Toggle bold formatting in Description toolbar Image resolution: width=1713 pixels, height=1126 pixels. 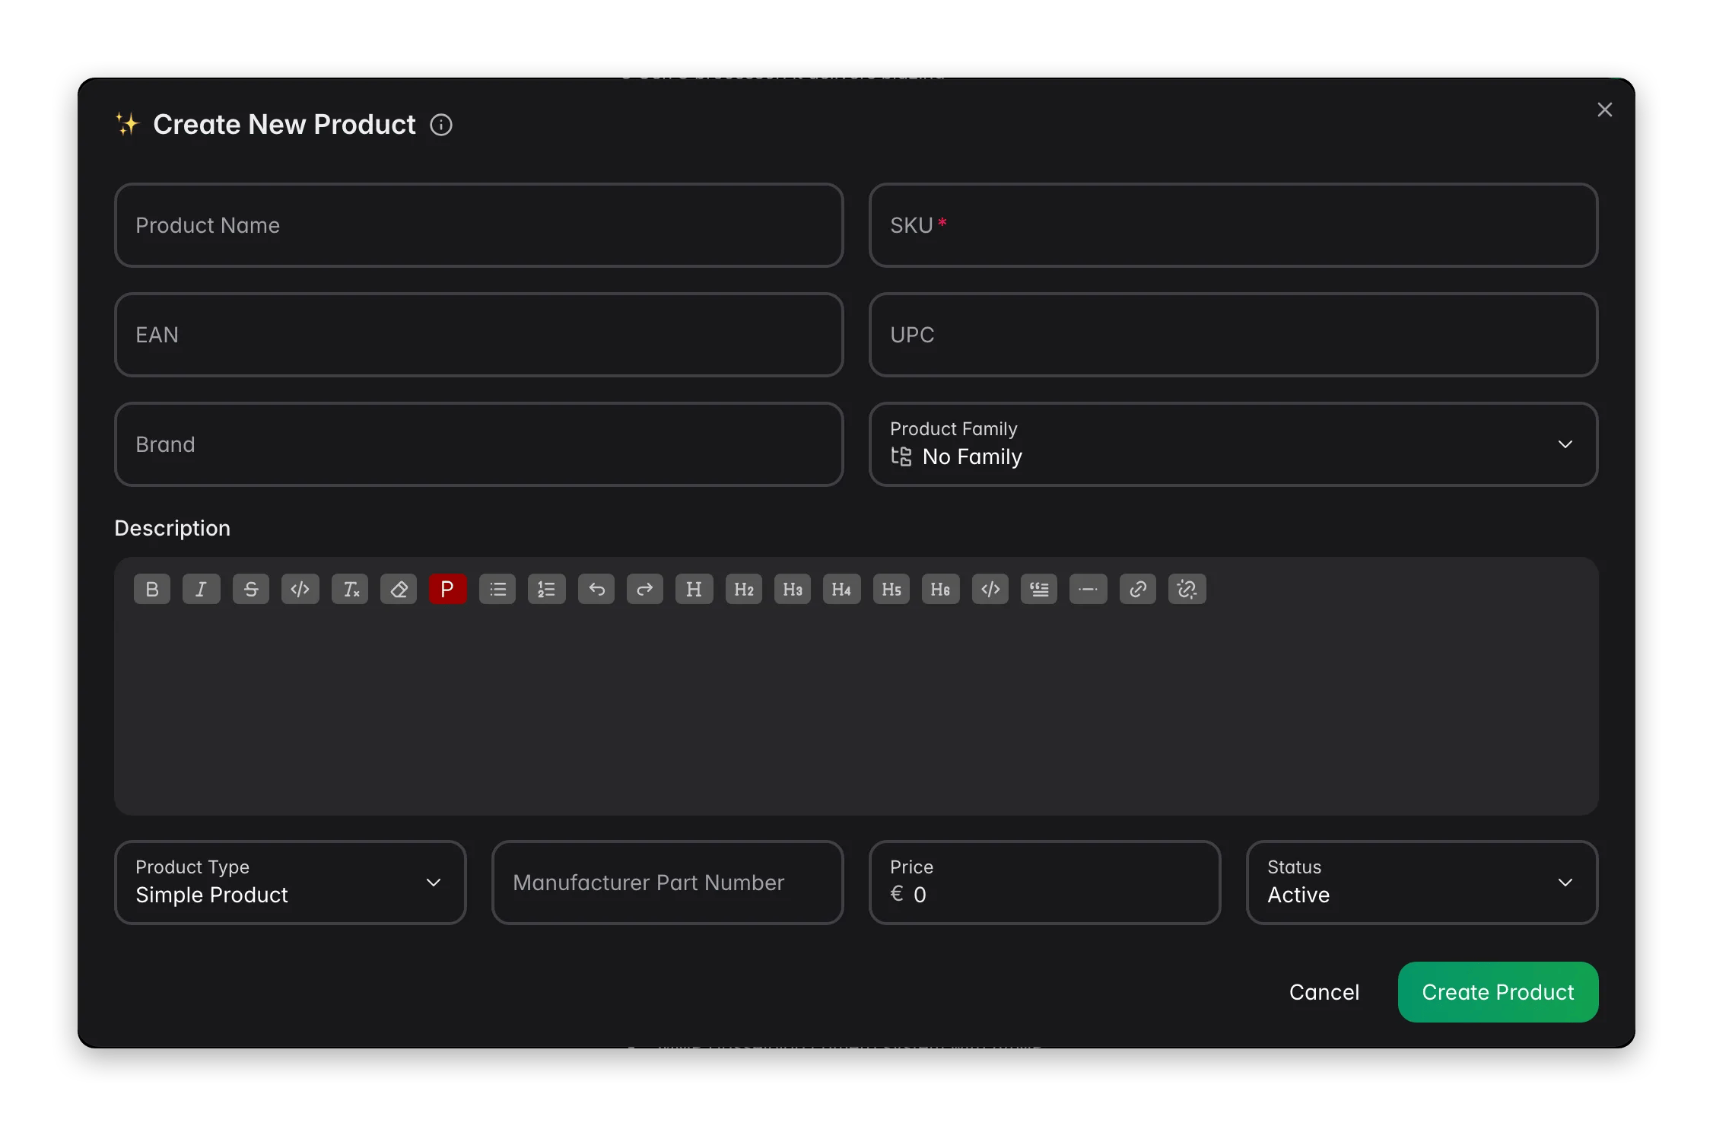(152, 589)
